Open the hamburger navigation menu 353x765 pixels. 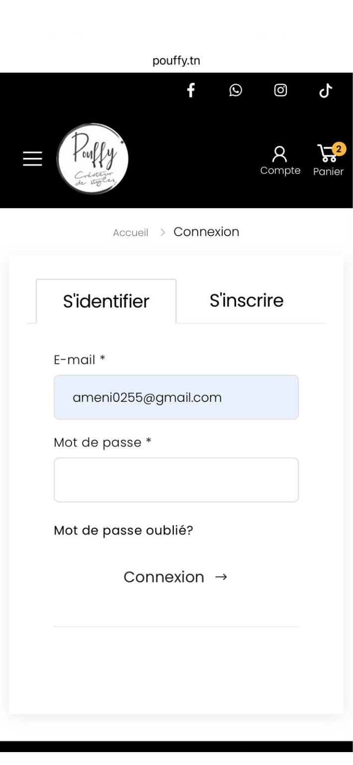click(33, 158)
